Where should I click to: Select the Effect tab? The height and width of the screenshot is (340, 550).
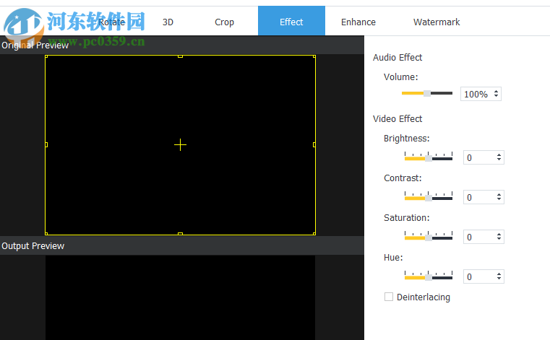click(291, 21)
